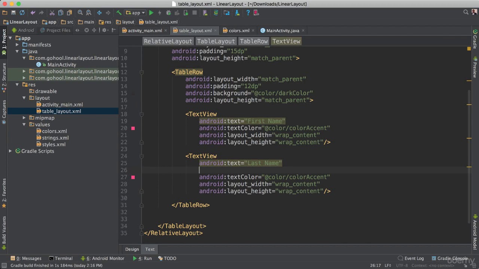Click the RelativeLayout breadcrumb
Viewport: 479px width, 269px height.
[x=168, y=41]
